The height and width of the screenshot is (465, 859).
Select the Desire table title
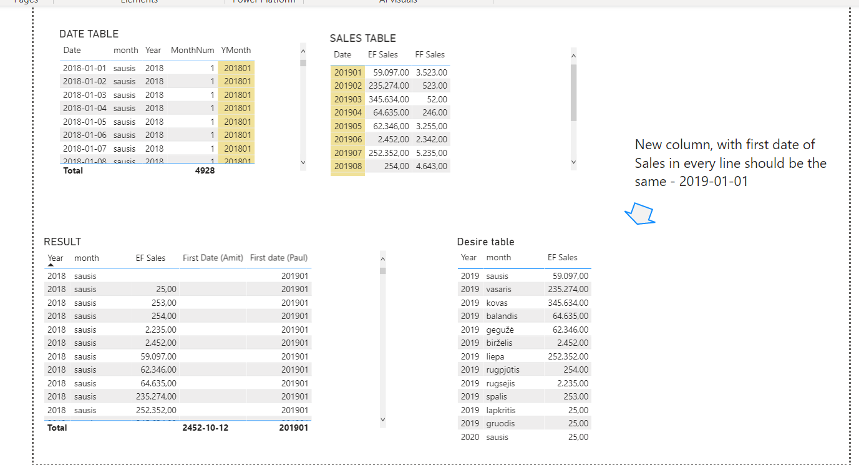pyautogui.click(x=486, y=242)
